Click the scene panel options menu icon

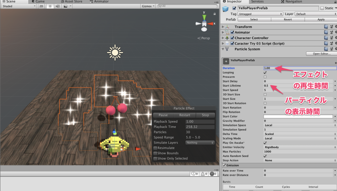pos(217,2)
